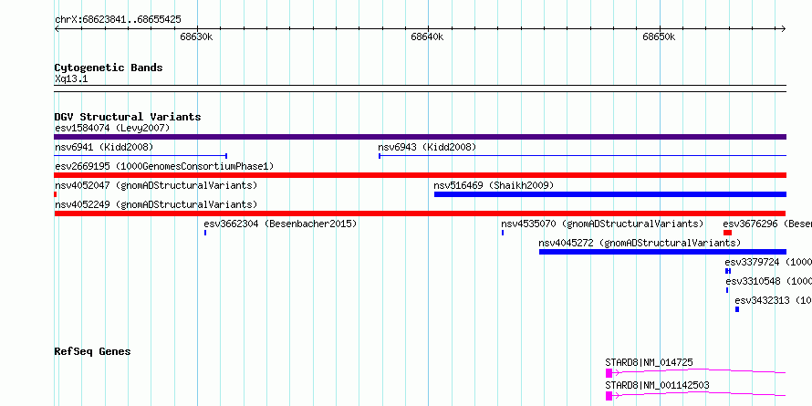Image resolution: width=812 pixels, height=406 pixels.
Task: Click the left arrow end of the ruler
Action: (x=57, y=29)
